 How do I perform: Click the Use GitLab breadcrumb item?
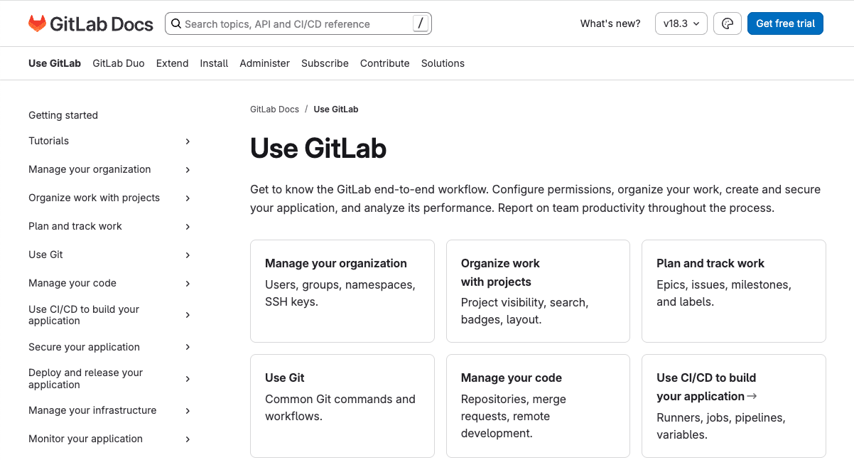[336, 109]
